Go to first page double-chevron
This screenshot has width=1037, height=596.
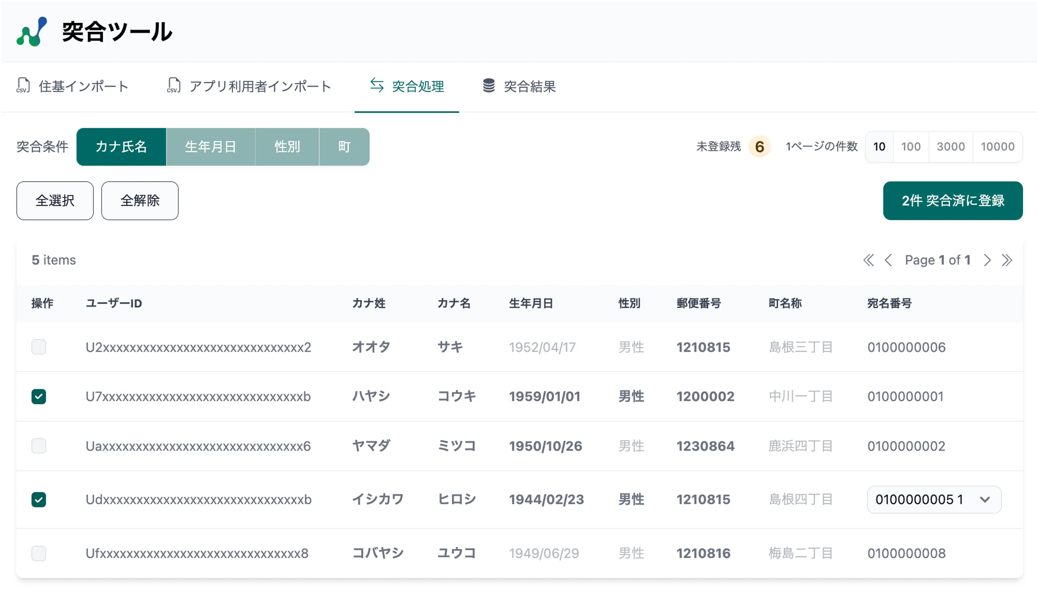(868, 260)
